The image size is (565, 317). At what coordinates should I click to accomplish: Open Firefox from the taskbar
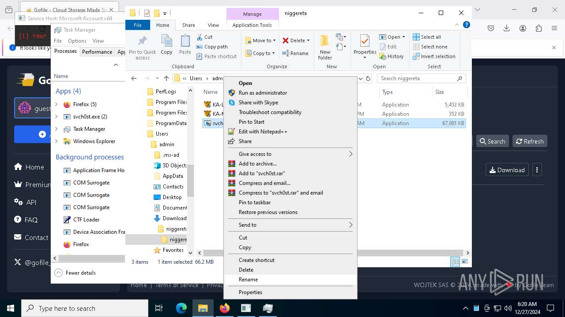225,308
